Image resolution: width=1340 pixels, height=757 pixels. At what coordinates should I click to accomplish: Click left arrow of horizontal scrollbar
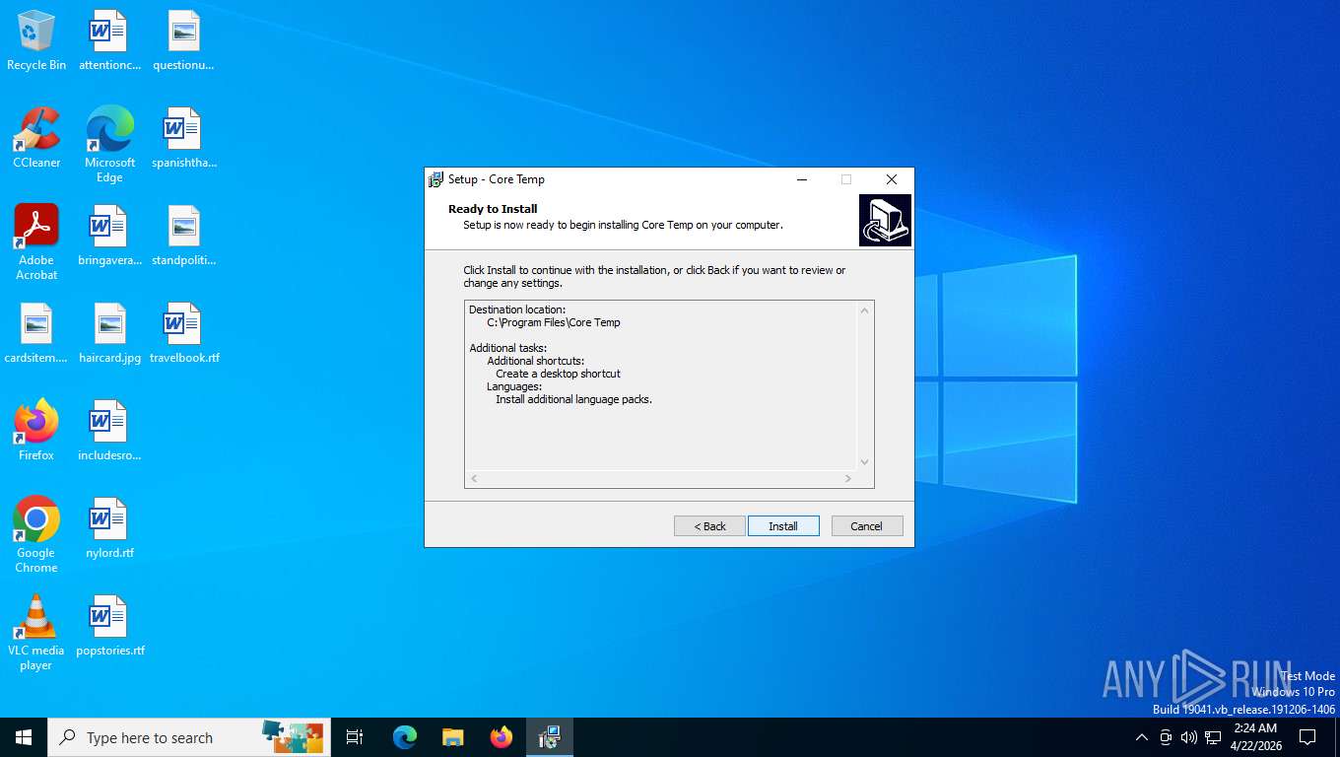(x=474, y=479)
